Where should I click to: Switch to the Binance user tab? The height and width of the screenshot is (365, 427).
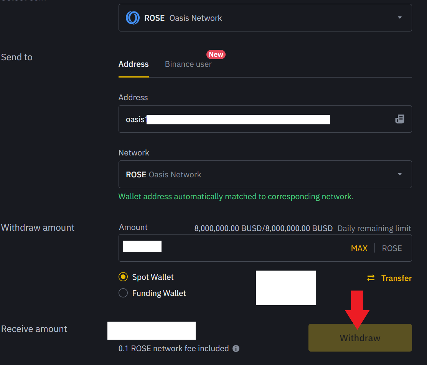[x=188, y=64]
